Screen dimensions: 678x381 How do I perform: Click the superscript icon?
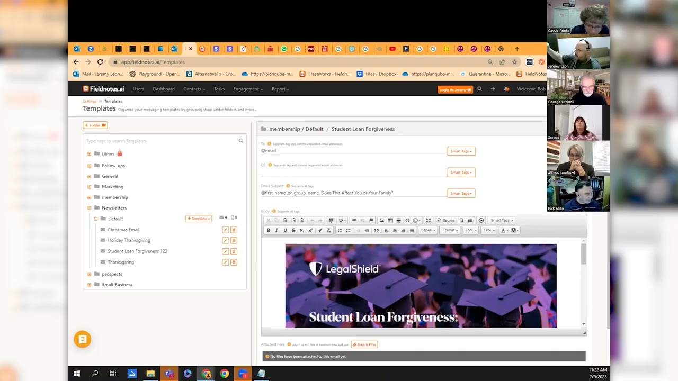310,230
